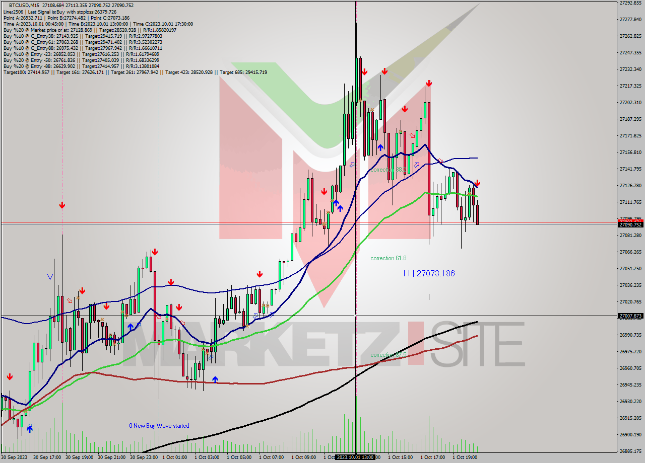Click the '1 Oct 19:00' time axis label
Image resolution: width=645 pixels, height=463 pixels.
click(465, 457)
